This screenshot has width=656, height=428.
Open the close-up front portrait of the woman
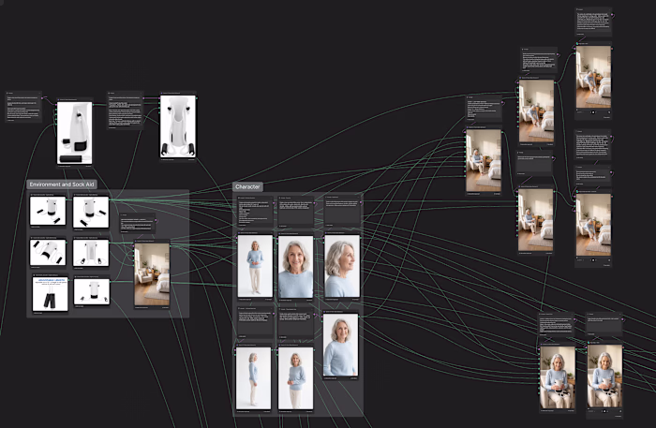tap(296, 267)
